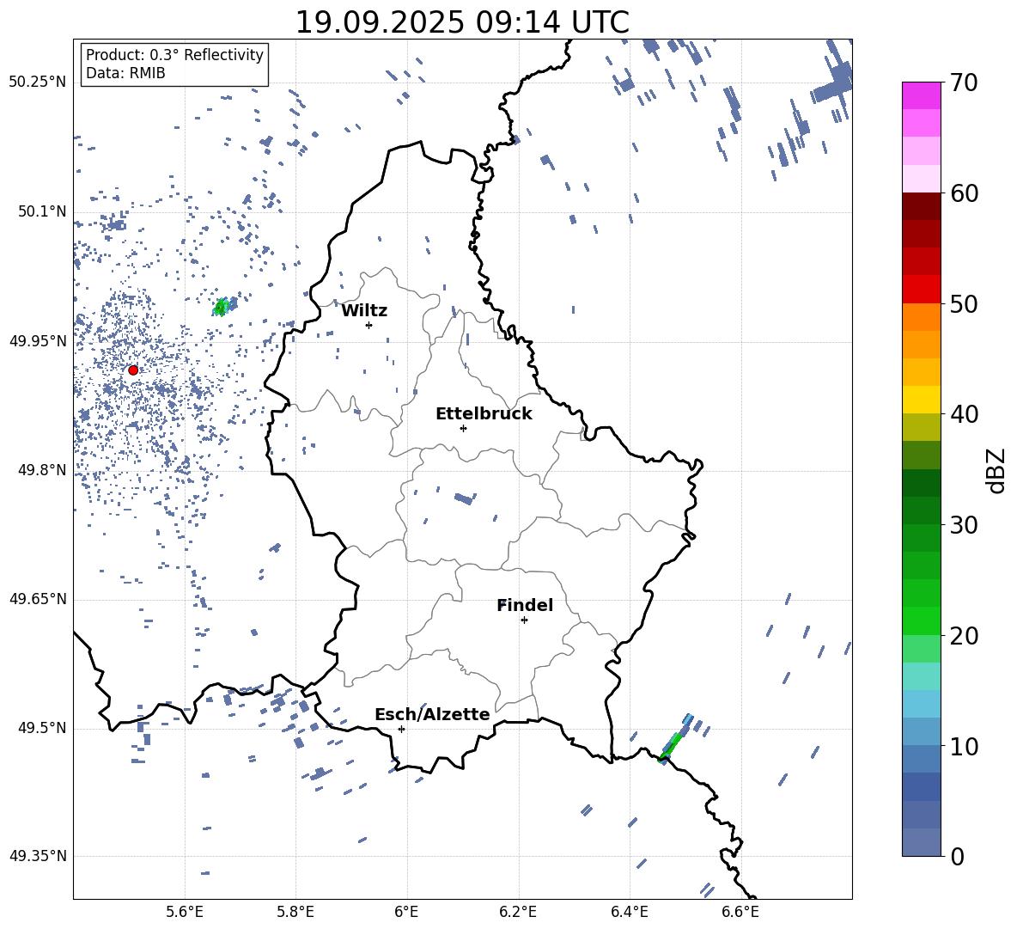The width and height of the screenshot is (1017, 929).
Task: Click the timestamp title 19.09.2025 09:14 UTC
Action: [462, 22]
